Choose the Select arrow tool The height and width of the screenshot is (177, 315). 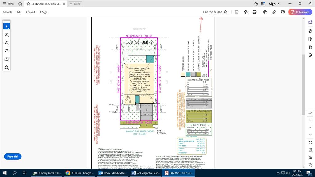click(6, 26)
